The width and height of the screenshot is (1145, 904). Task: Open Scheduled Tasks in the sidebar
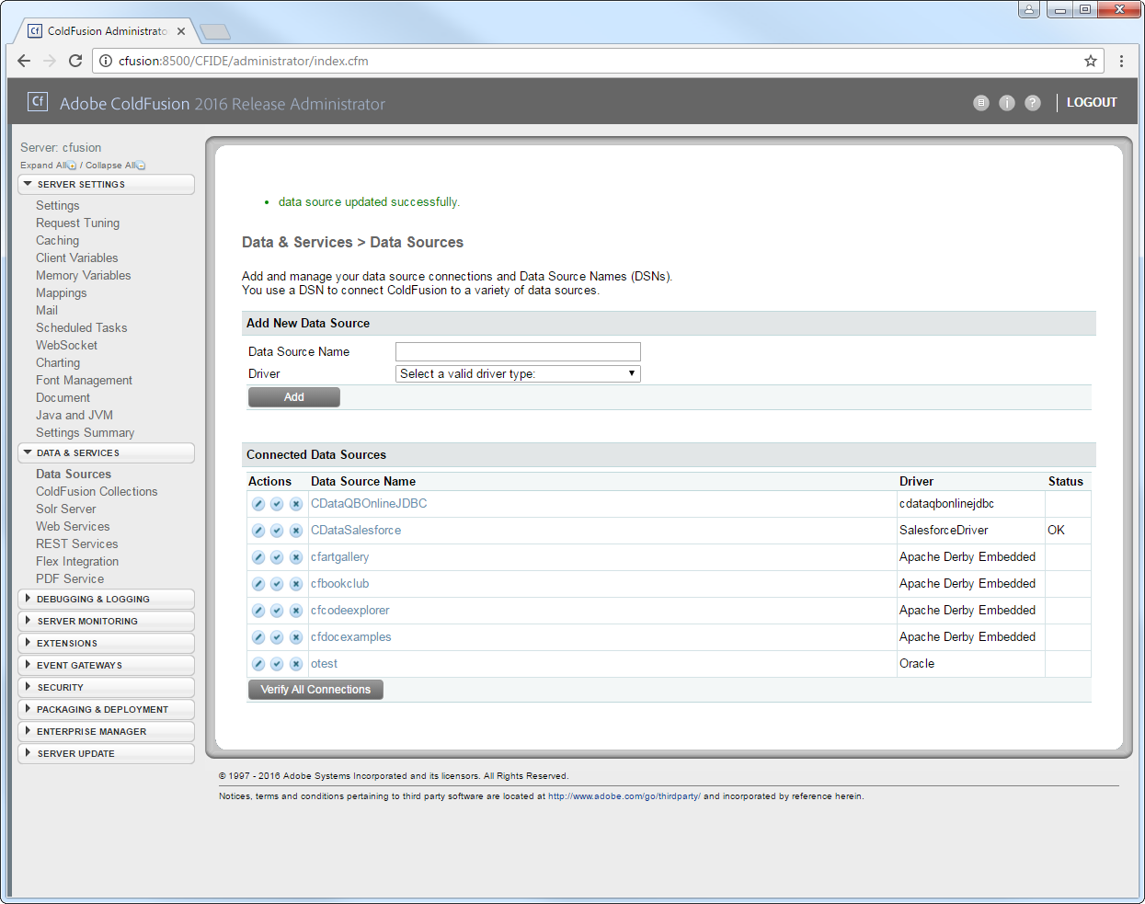pyautogui.click(x=81, y=327)
